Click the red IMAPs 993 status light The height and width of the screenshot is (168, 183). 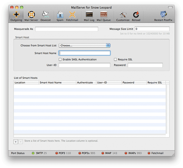[x=126, y=153]
